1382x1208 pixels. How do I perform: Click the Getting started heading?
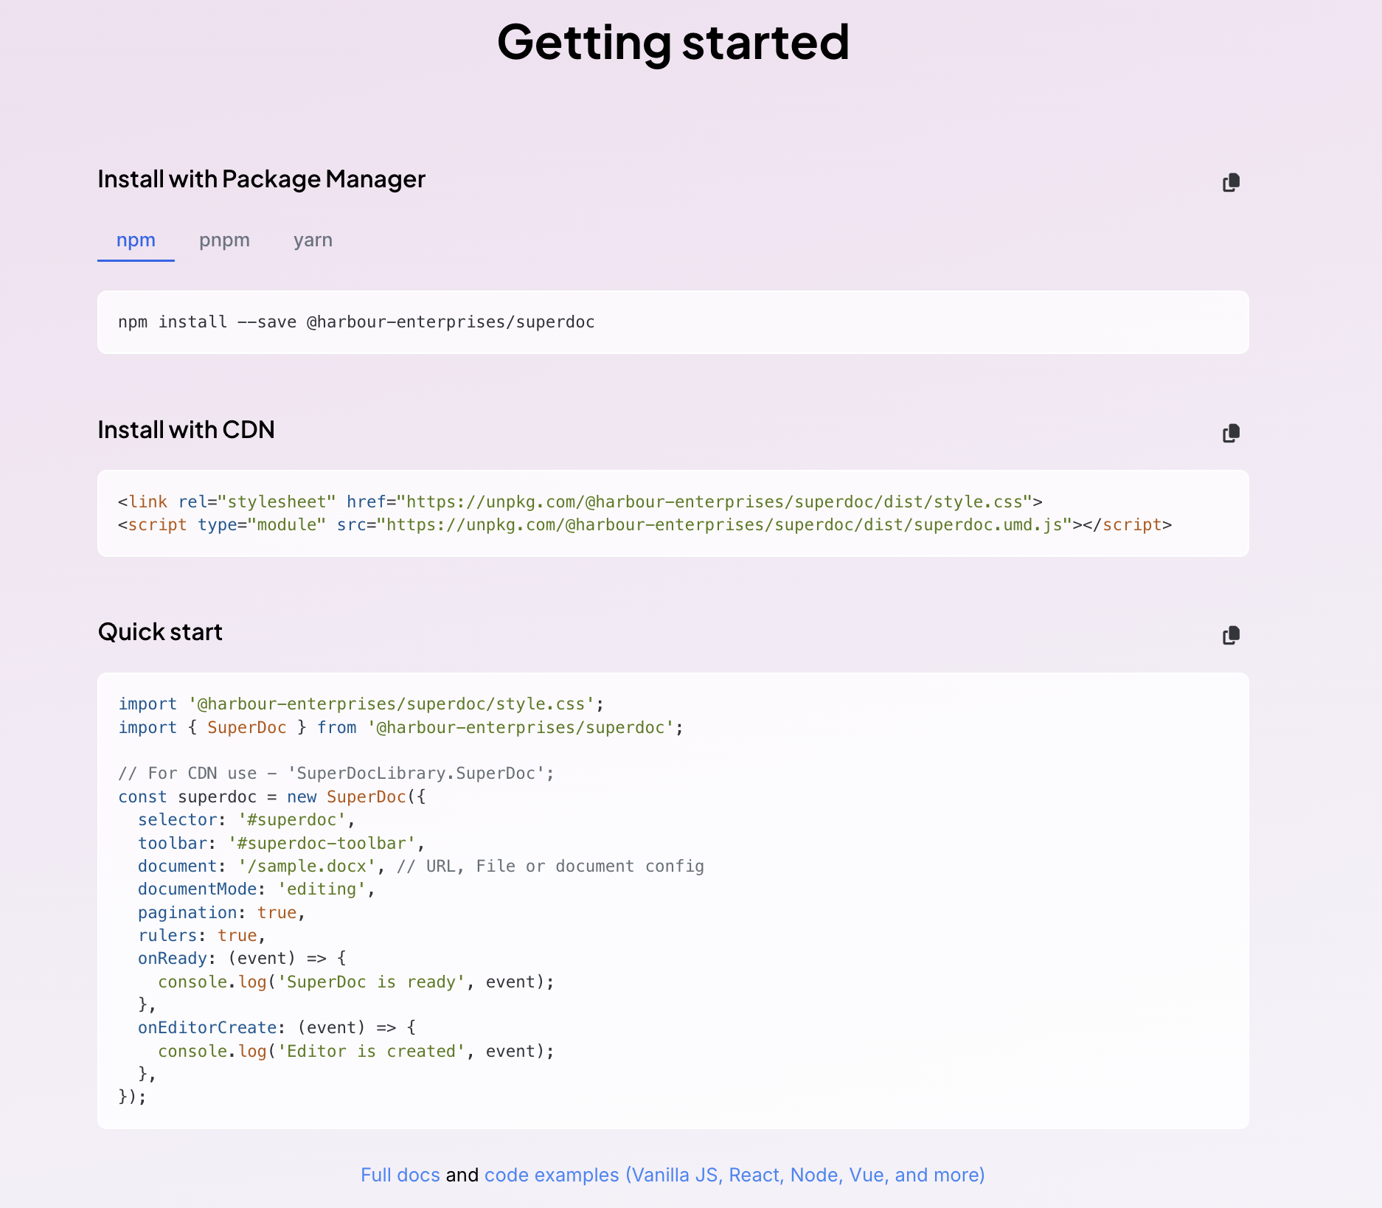click(x=673, y=42)
